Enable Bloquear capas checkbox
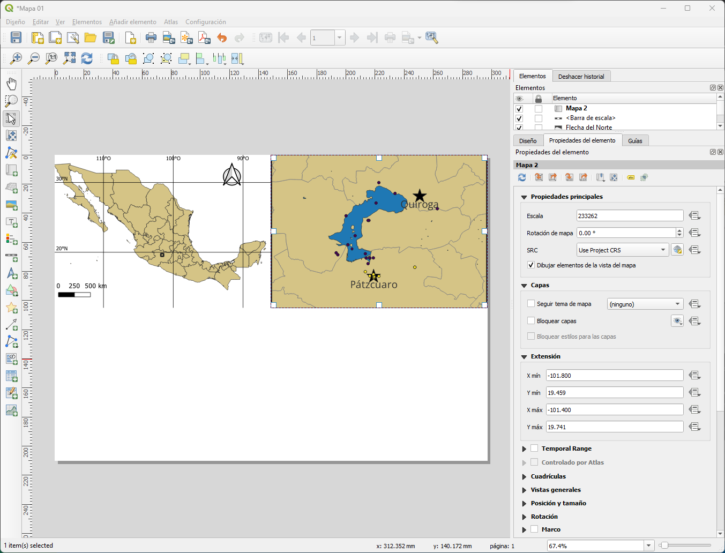This screenshot has height=553, width=725. [531, 321]
